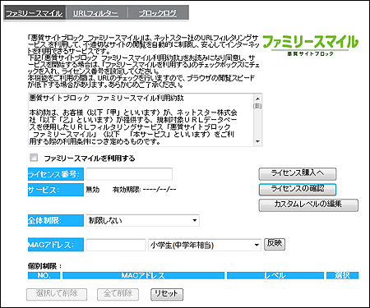Click the ライセンス購入へ button
370x308 pixels.
pyautogui.click(x=298, y=173)
